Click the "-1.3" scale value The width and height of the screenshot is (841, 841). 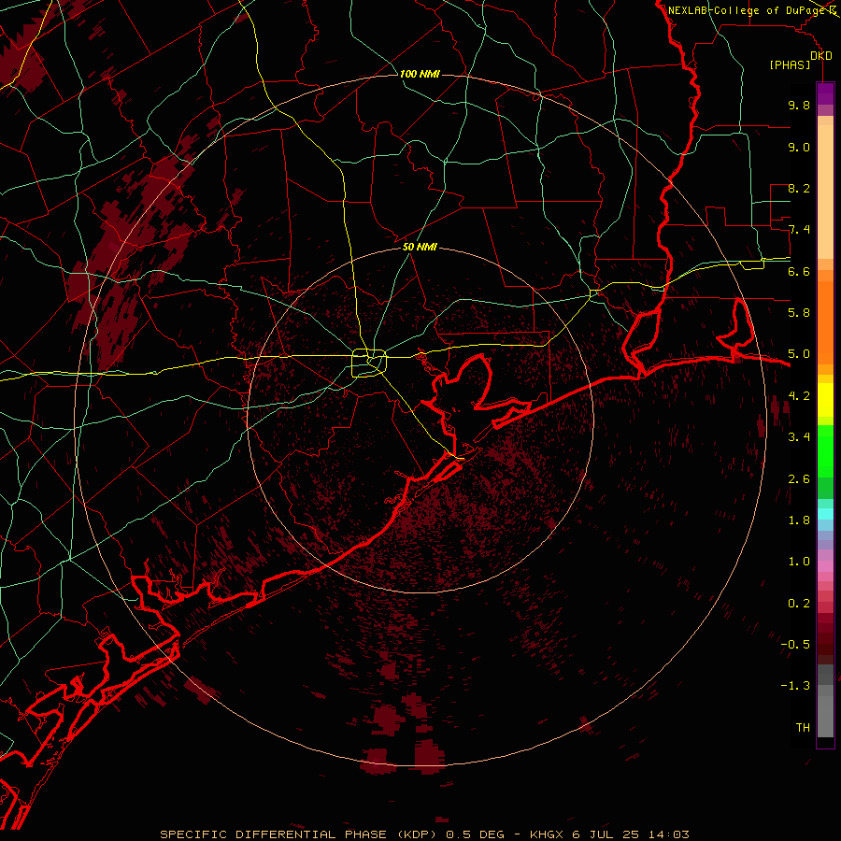pos(795,686)
